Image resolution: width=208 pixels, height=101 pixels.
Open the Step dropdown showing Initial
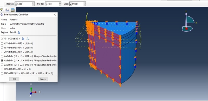coord(78,4)
